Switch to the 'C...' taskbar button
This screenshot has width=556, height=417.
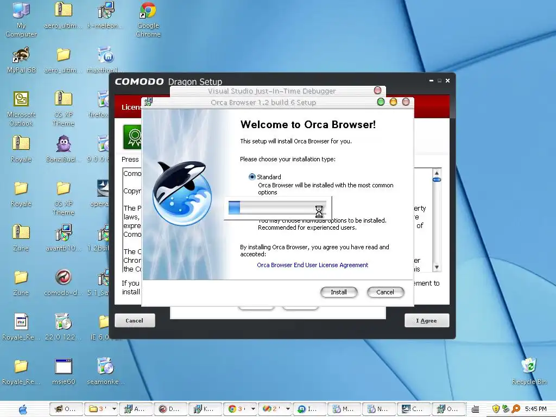pos(413,409)
